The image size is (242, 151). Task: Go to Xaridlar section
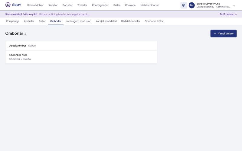click(x=53, y=5)
